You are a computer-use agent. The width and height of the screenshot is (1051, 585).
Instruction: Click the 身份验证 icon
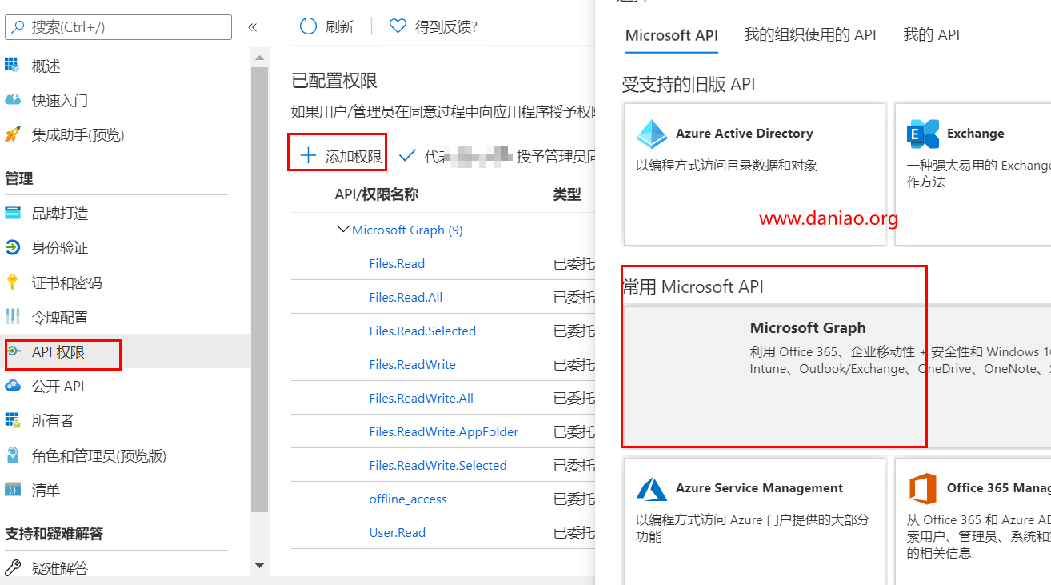[x=12, y=248]
